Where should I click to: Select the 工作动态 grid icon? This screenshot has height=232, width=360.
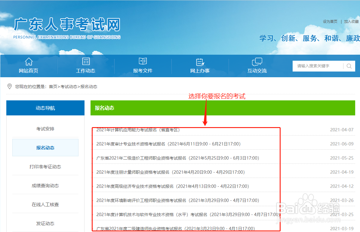click(86, 62)
